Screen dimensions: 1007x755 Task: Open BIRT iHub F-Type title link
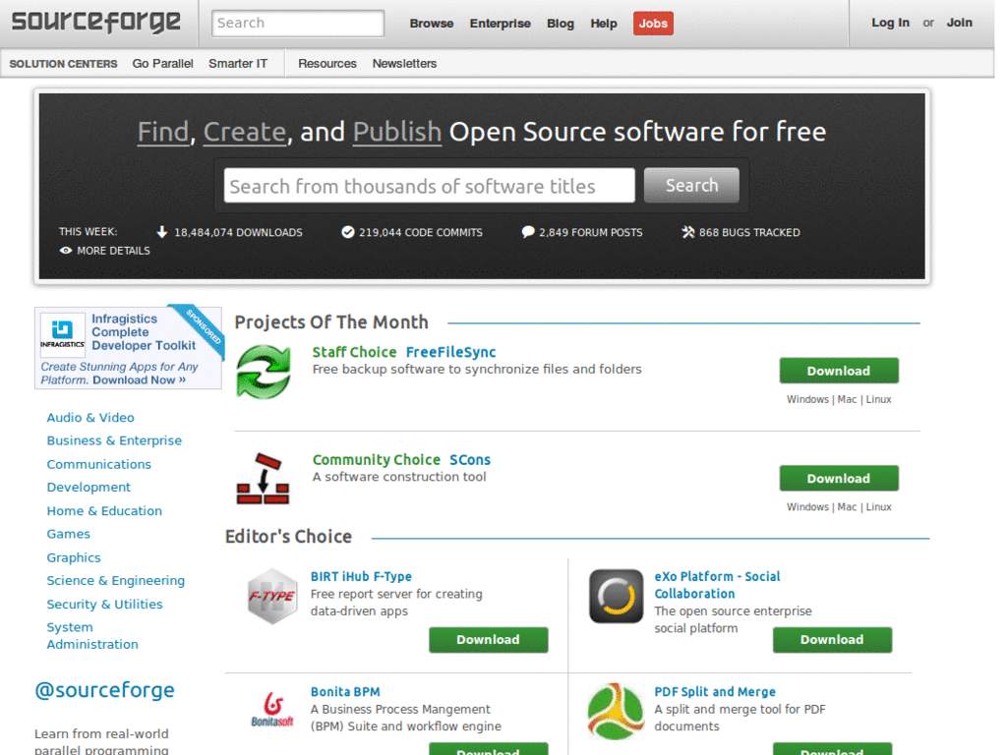[361, 576]
